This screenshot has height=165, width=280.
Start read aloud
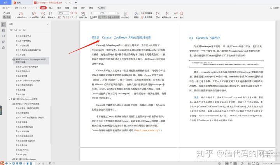[x=175, y=15]
